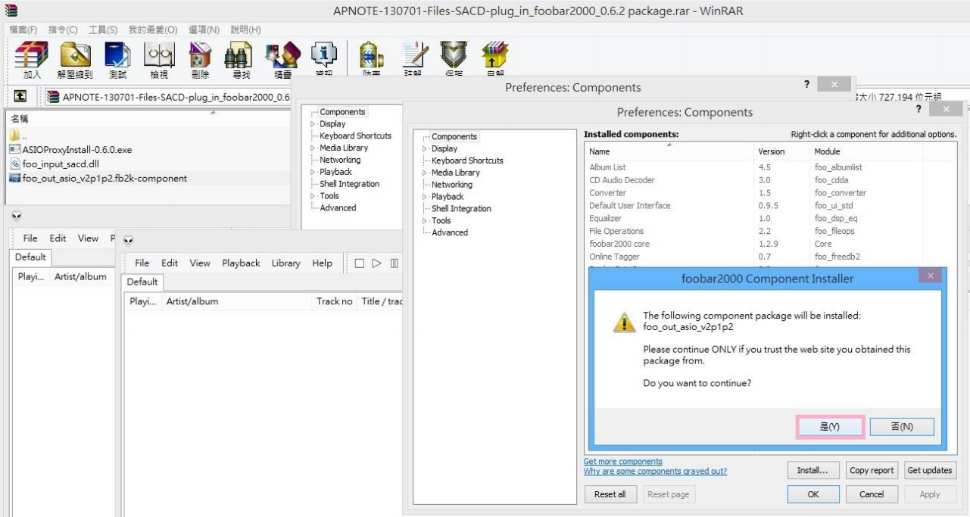
Task: Click the warning triangle icon in installer dialog
Action: click(624, 322)
